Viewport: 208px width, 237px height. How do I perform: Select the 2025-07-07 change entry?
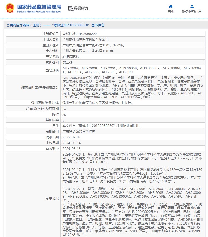tap(133, 212)
